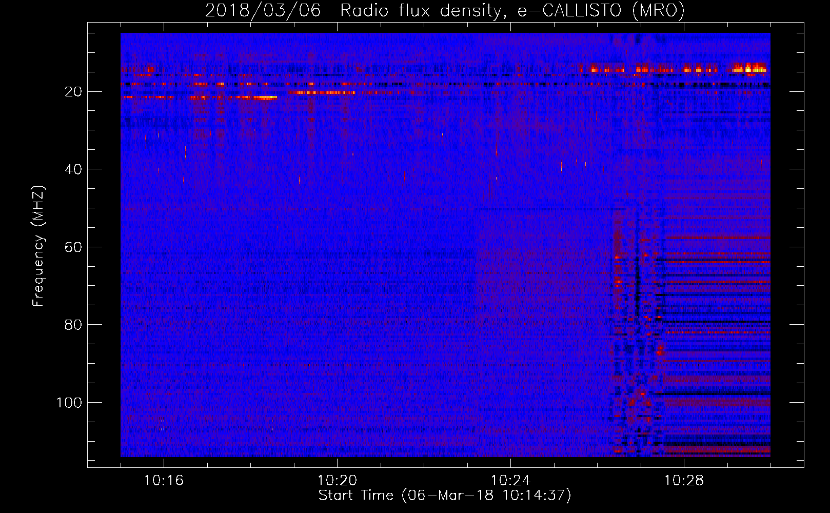Click the 100 MHz frequency tick label

coord(69,403)
